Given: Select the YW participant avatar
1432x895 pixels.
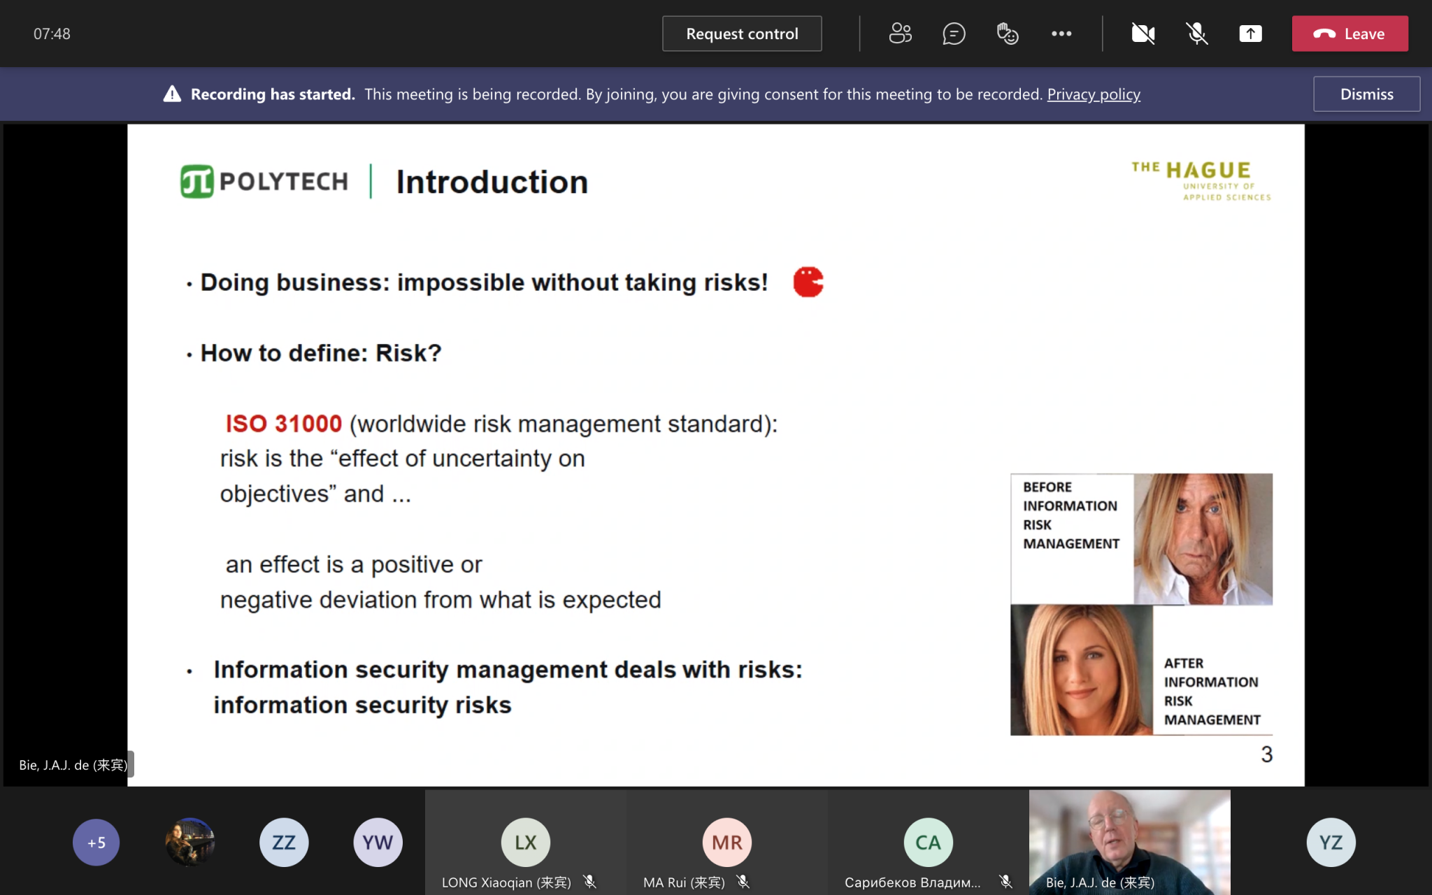Looking at the screenshot, I should tap(378, 843).
